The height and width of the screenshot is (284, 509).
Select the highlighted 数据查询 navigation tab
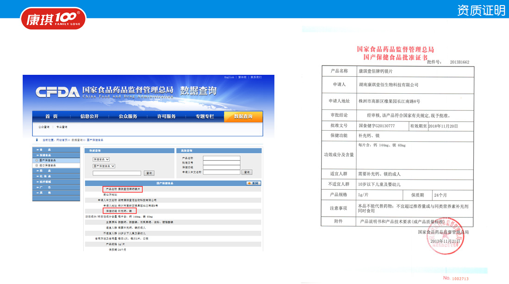(243, 116)
